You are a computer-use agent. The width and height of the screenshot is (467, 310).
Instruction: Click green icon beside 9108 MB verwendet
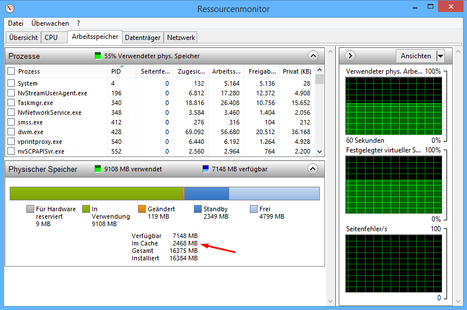98,169
